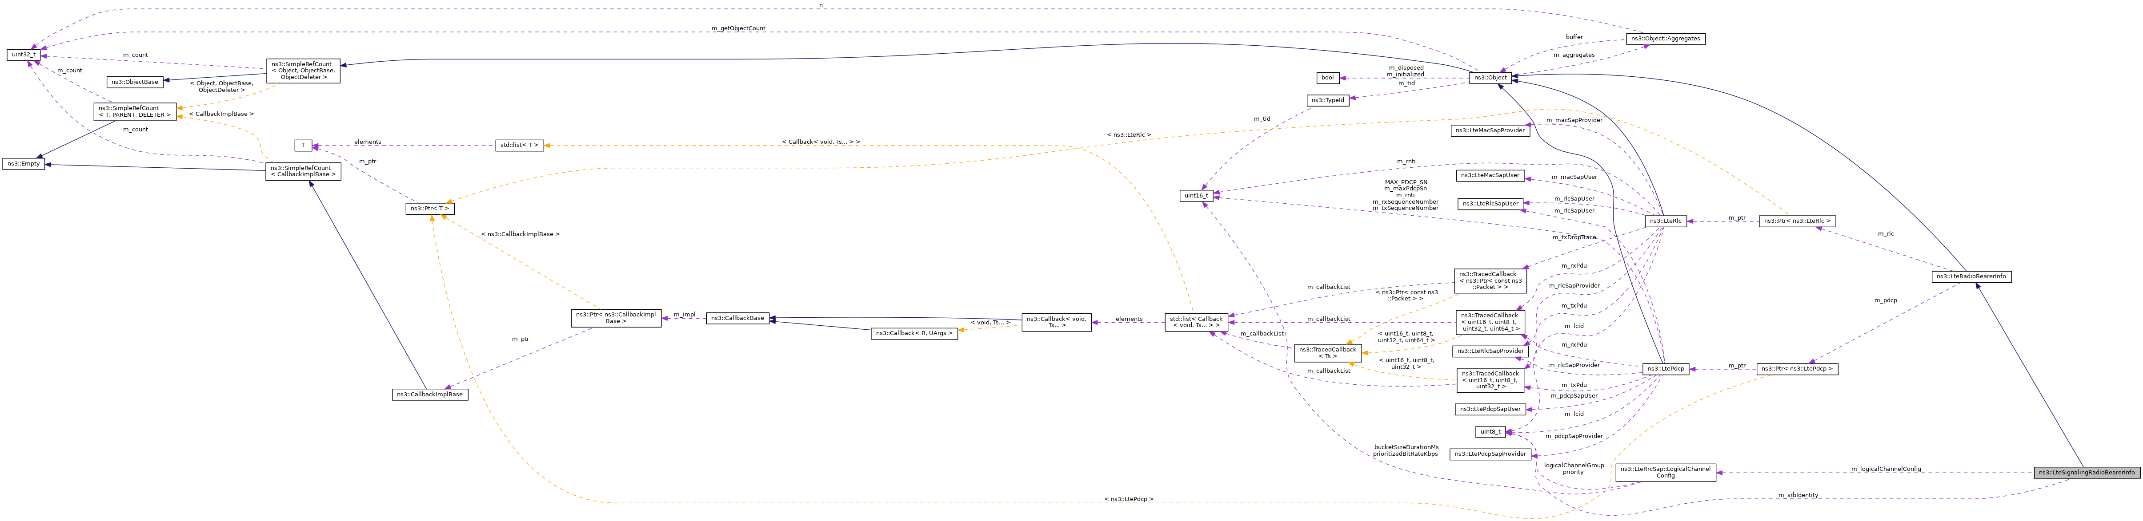2143x521 pixels.
Task: Open ns3::Ptr< ns3::CallbackImplBase > node
Action: point(617,318)
